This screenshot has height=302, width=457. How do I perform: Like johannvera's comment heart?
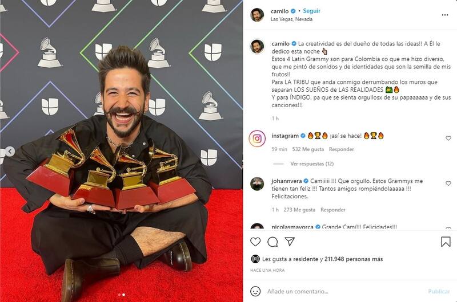pyautogui.click(x=448, y=183)
